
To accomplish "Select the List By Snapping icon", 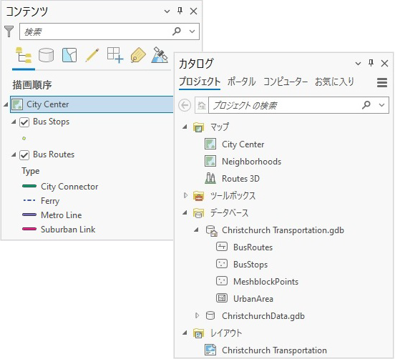I will 115,55.
